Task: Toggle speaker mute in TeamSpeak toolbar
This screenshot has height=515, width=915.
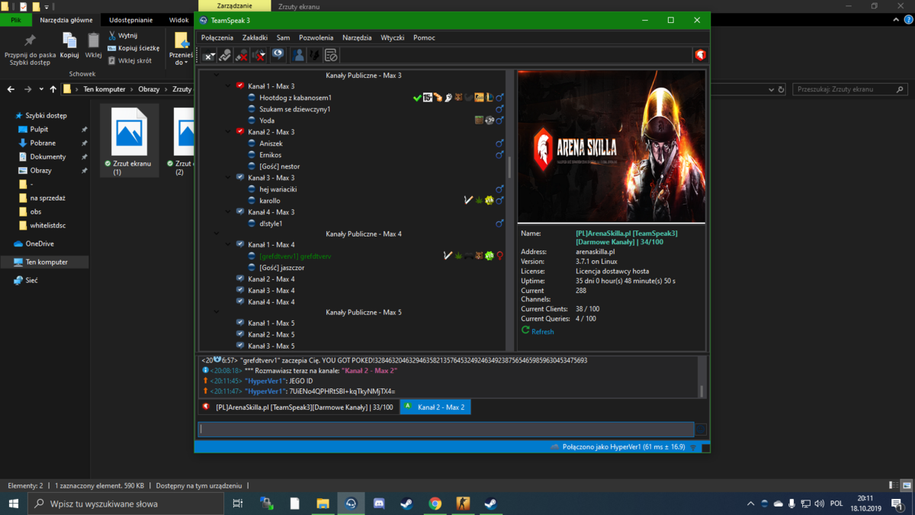Action: pos(259,55)
